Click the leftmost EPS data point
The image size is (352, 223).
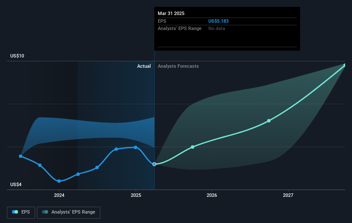[21, 156]
